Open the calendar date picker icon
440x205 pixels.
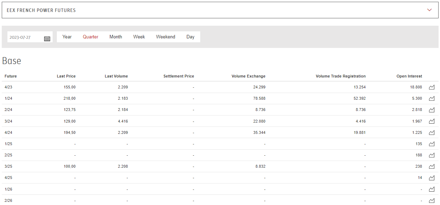tap(47, 38)
